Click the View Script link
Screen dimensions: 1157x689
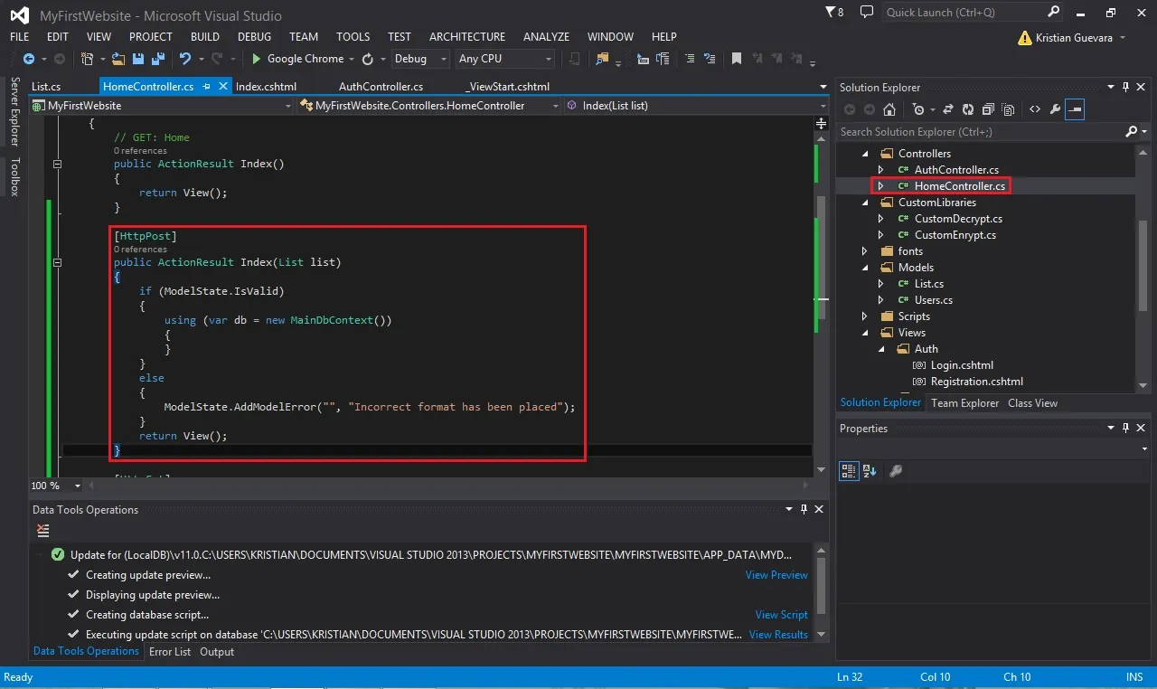point(782,615)
